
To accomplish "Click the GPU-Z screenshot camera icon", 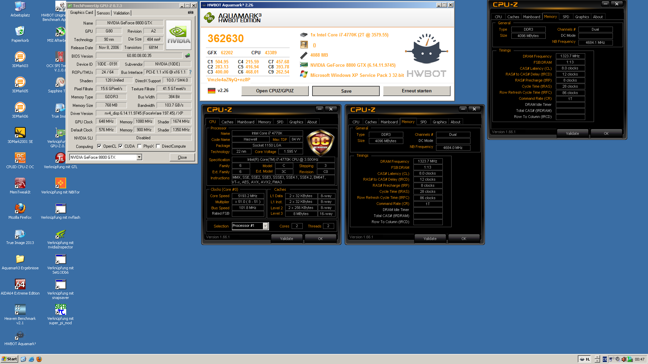I will coord(191,12).
